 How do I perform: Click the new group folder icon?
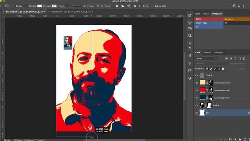tap(240, 139)
